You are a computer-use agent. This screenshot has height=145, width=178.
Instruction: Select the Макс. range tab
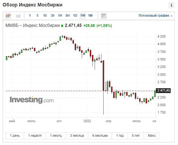click(x=152, y=136)
